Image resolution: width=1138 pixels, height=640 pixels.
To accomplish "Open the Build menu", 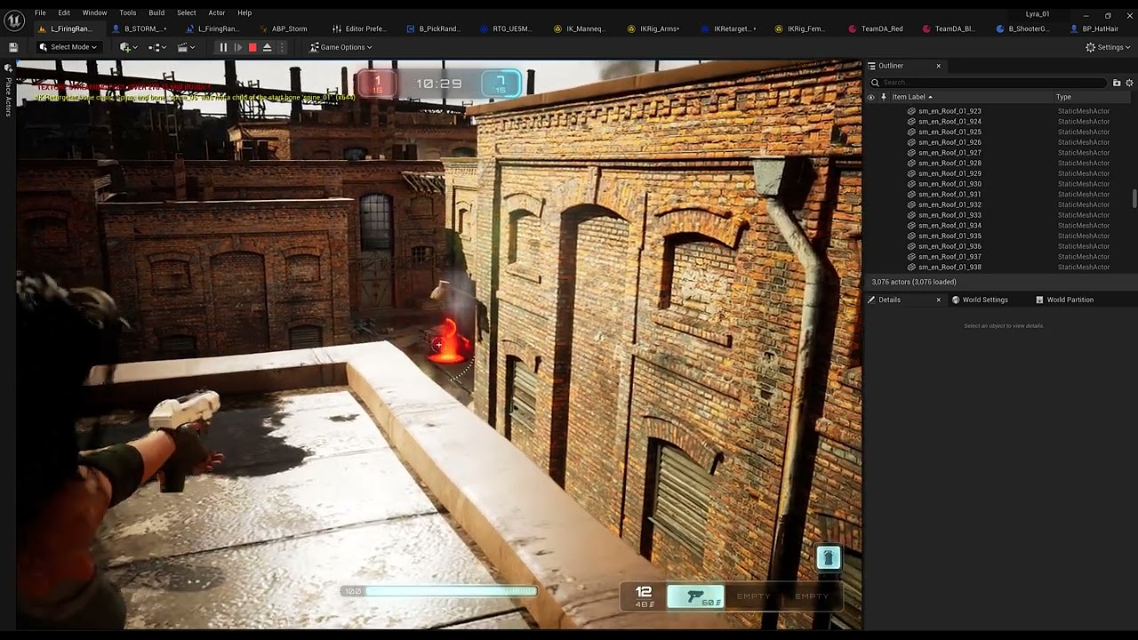I will click(x=156, y=12).
